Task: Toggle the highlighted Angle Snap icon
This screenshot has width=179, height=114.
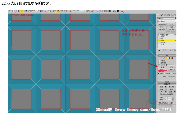Action: point(58,11)
